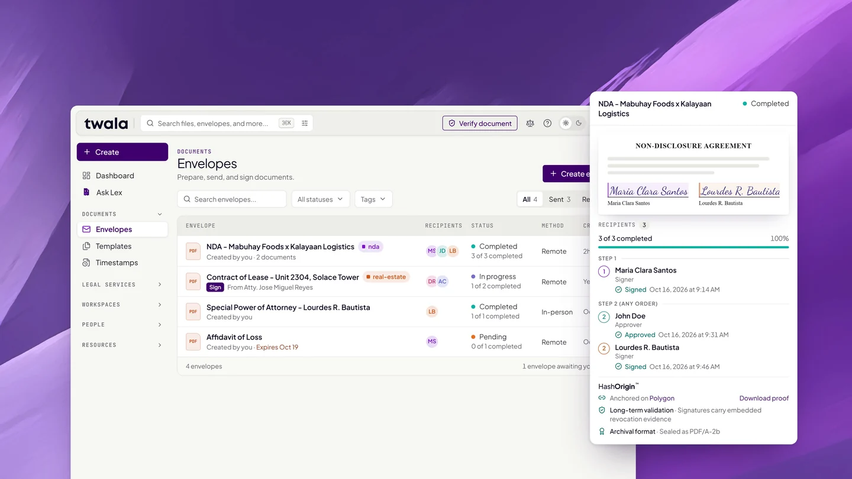Open Contract of Lease - Unit 2304 envelope
The image size is (852, 479).
coord(283,277)
